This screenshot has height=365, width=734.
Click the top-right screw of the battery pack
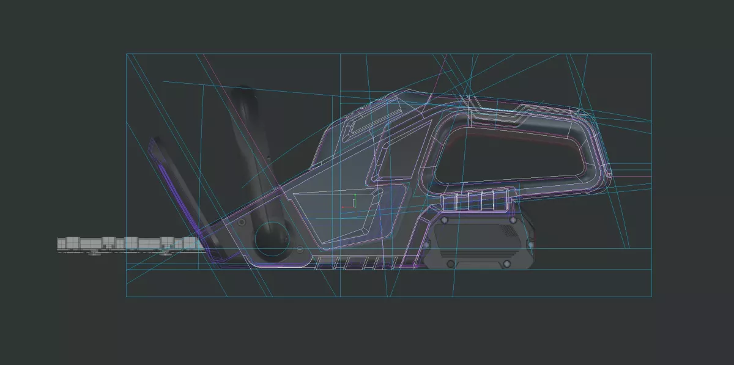512,219
